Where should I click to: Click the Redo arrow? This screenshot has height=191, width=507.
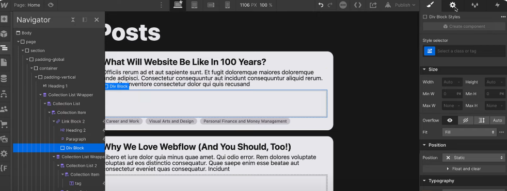pos(330,5)
